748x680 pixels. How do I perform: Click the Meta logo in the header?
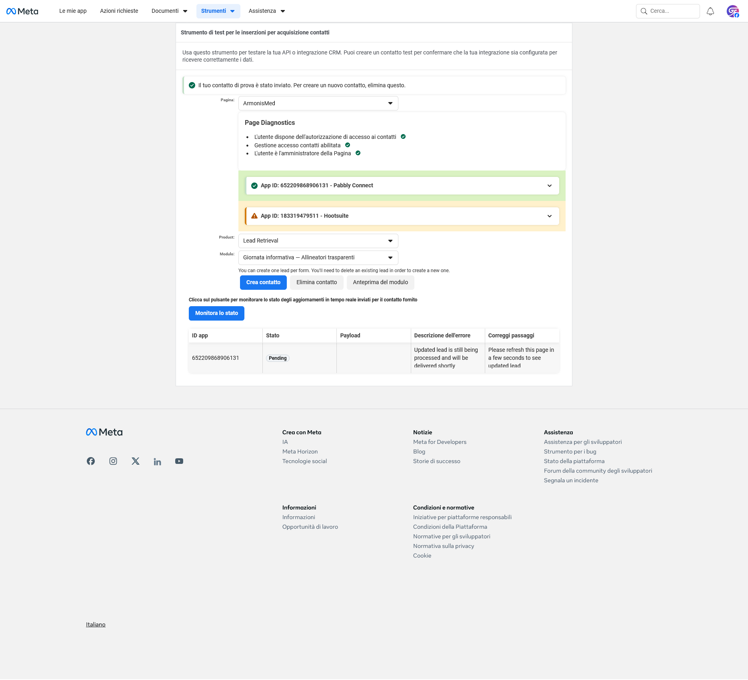point(22,11)
